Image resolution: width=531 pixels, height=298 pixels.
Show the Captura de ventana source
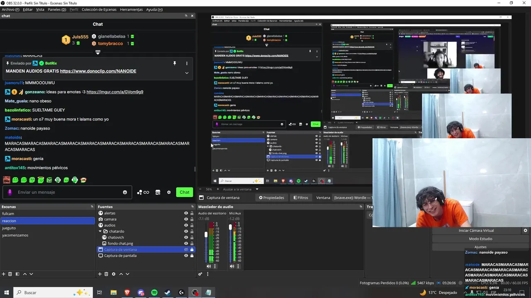[x=186, y=250]
